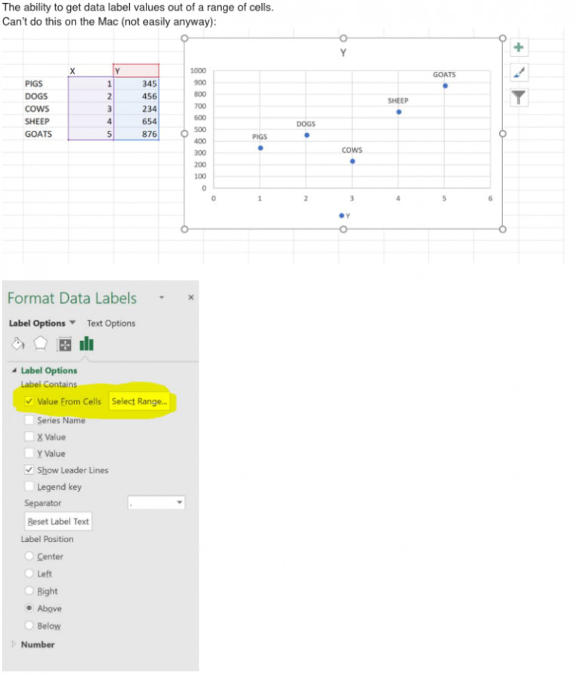Select the Effects pentagon icon
The height and width of the screenshot is (675, 574).
pos(41,344)
